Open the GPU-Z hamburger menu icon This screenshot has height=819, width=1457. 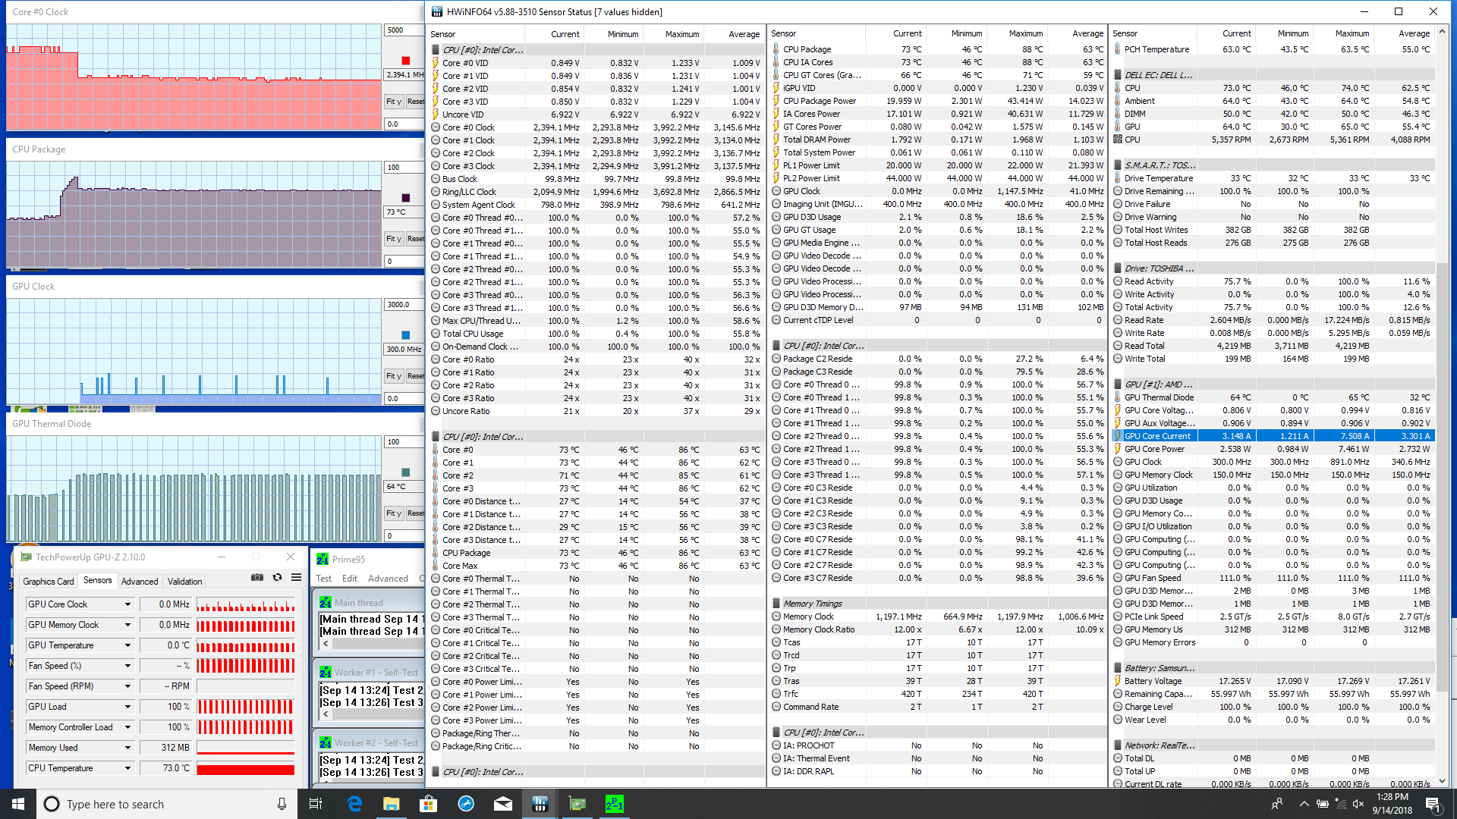click(296, 578)
